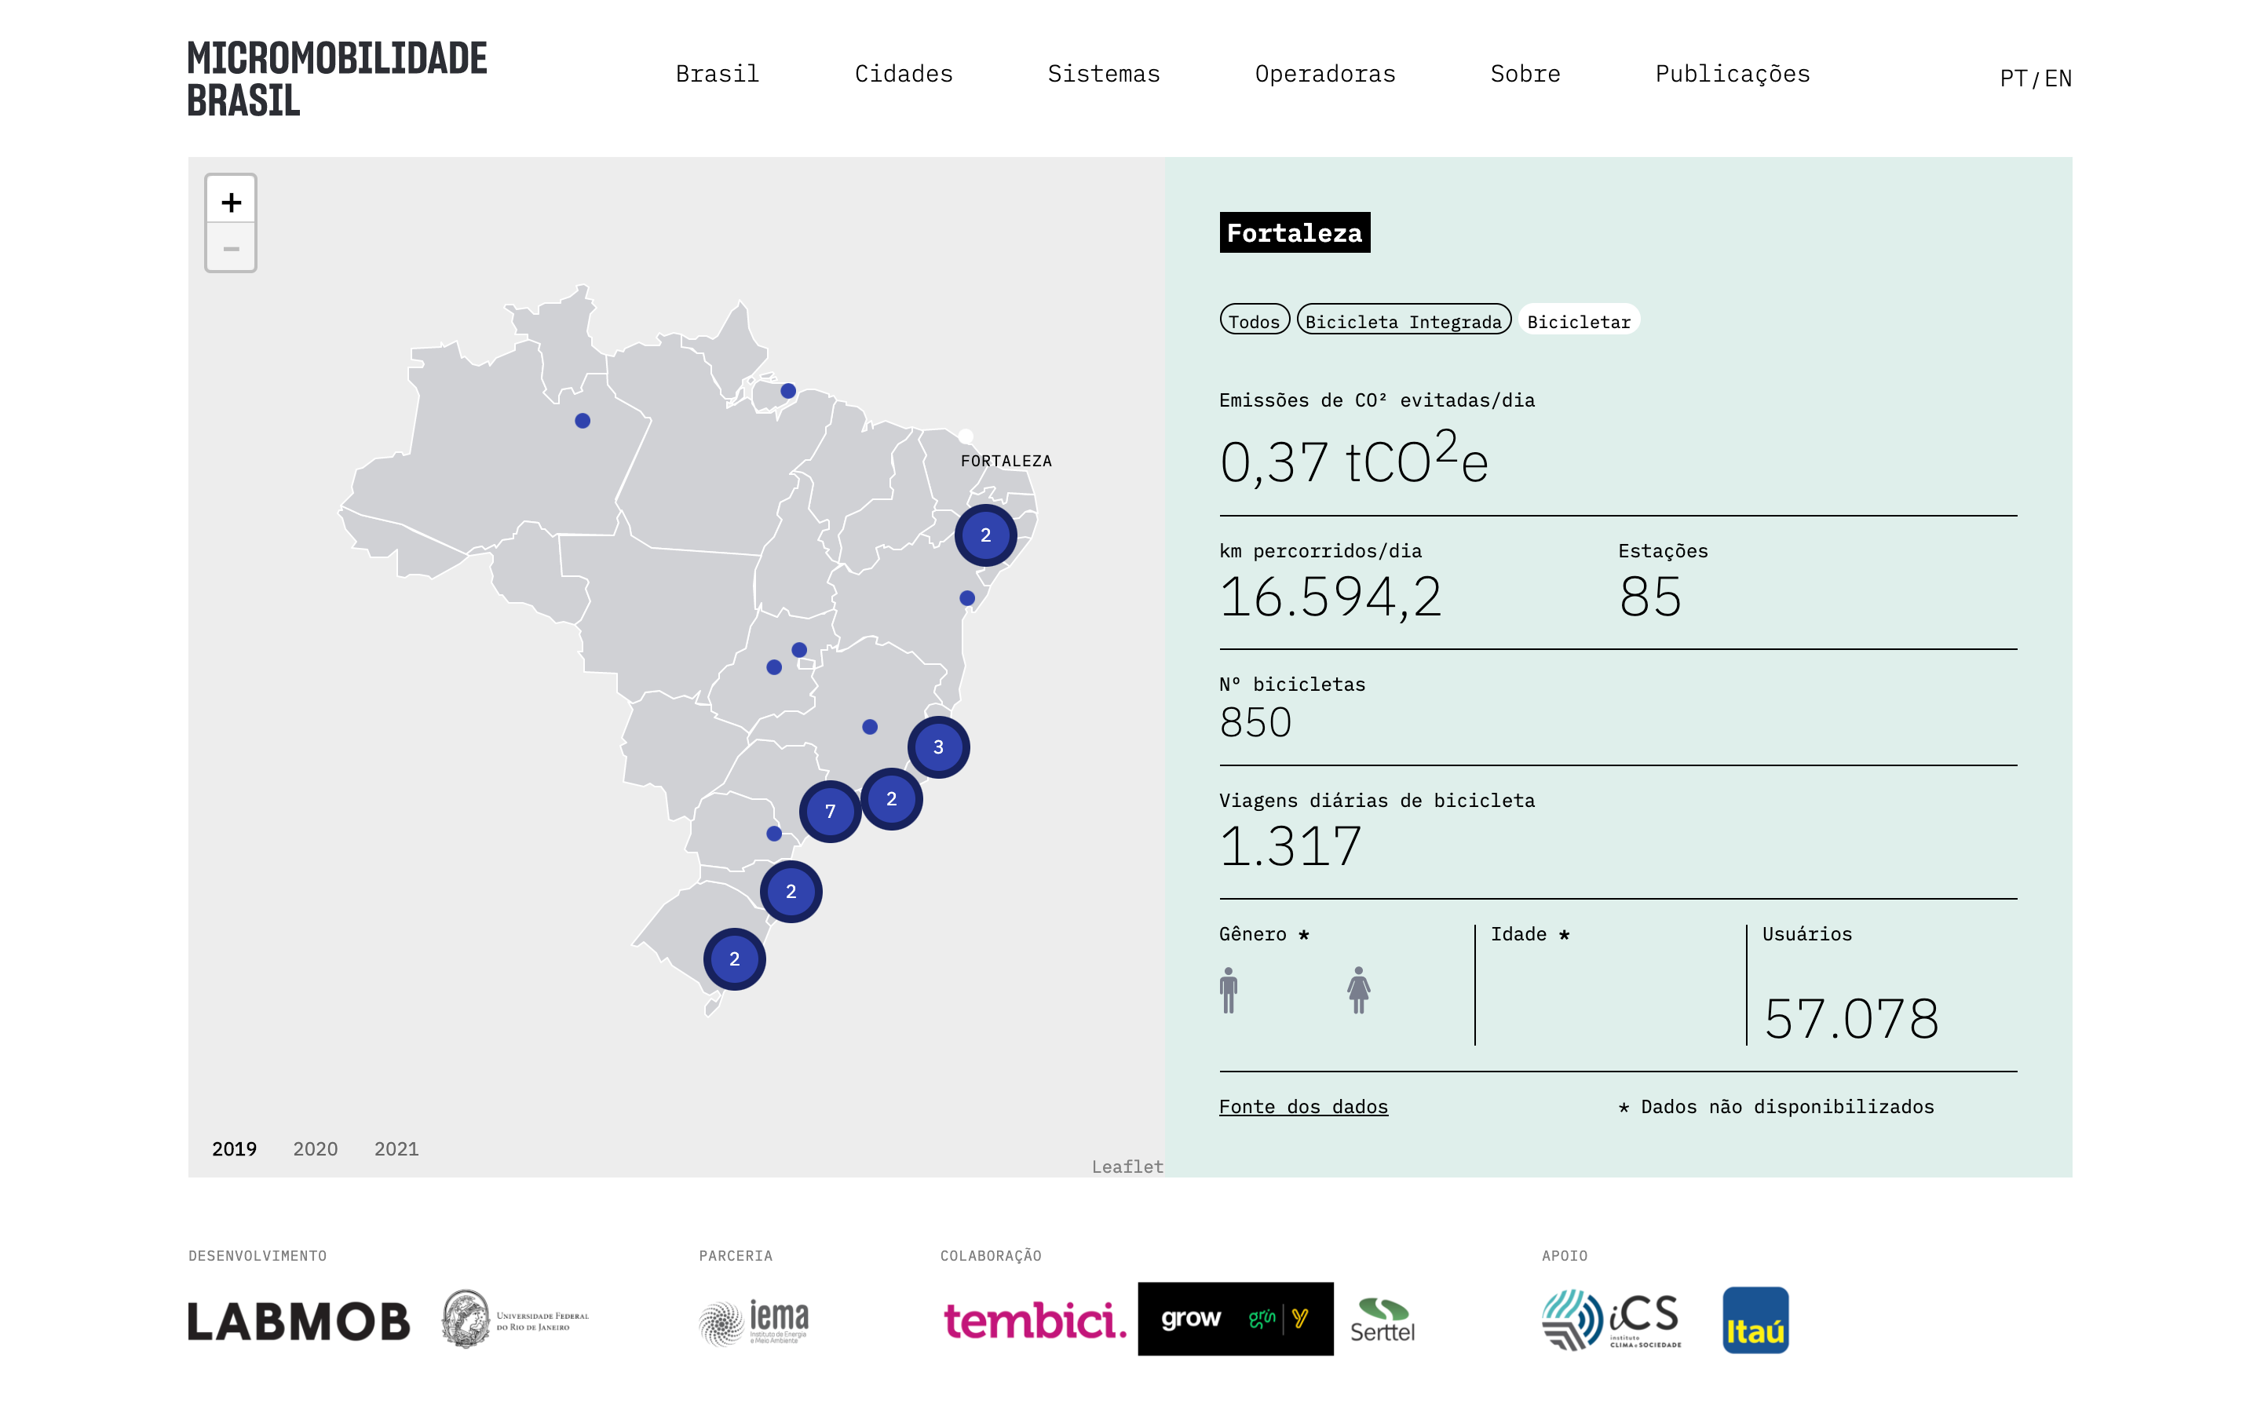Click the female gender figure icon
This screenshot has width=2261, height=1413.
[1358, 990]
